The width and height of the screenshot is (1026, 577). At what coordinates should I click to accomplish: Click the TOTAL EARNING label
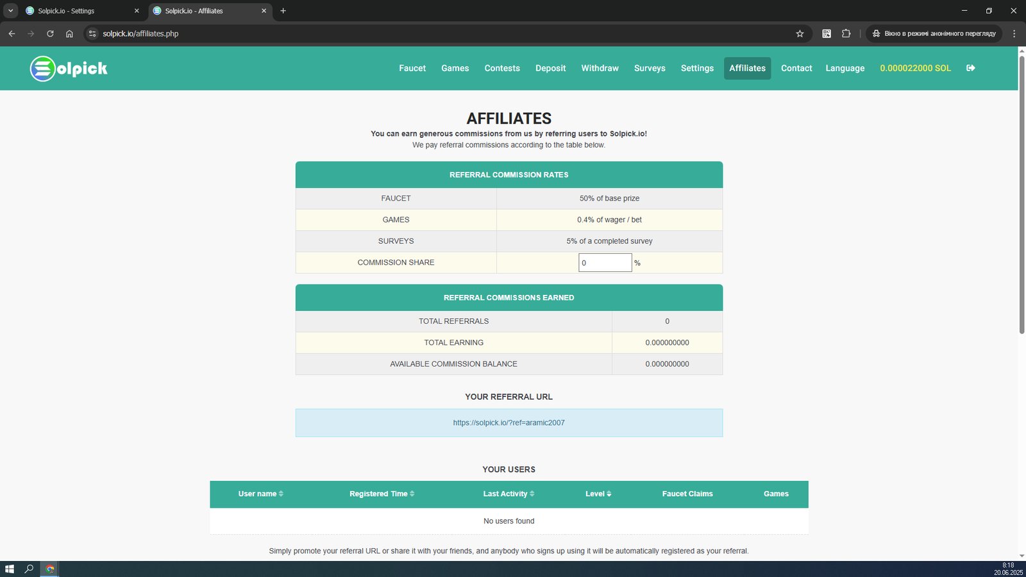(454, 343)
